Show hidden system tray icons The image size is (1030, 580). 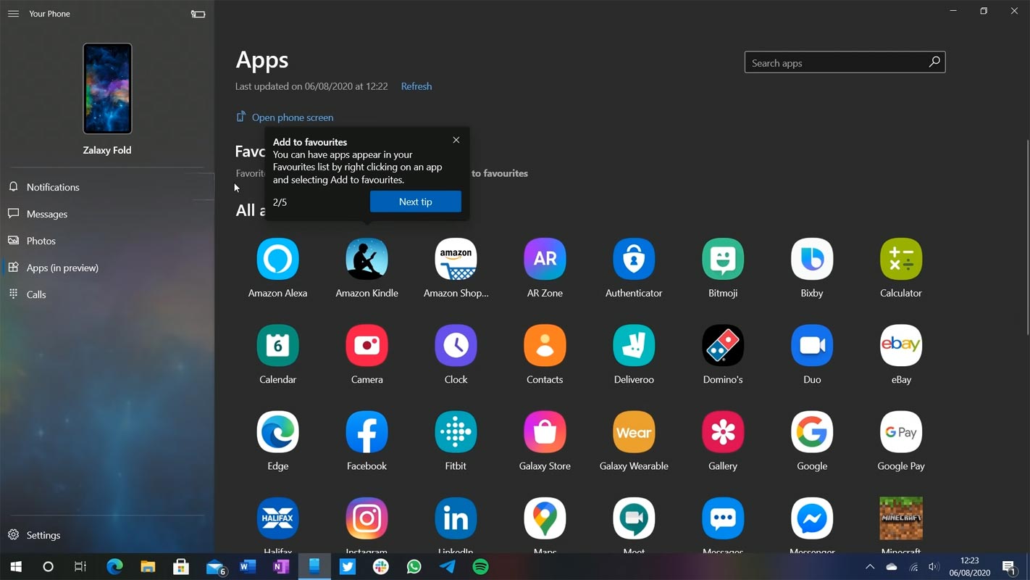click(x=870, y=567)
